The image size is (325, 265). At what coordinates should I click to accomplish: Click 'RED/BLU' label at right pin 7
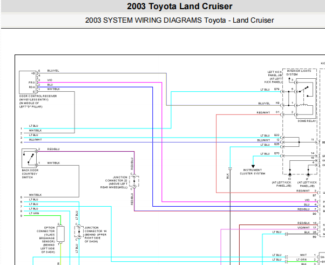(x=303, y=209)
